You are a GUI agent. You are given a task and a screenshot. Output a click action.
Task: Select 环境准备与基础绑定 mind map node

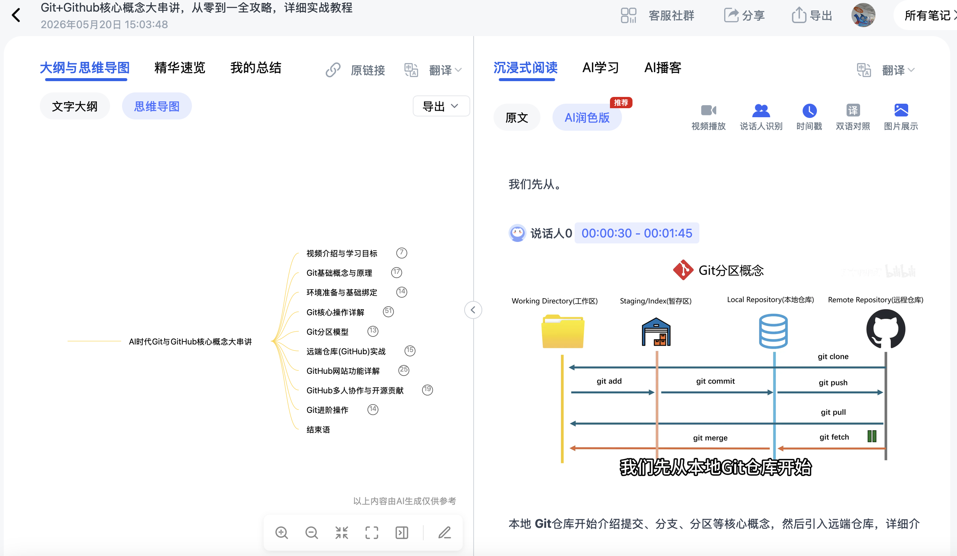[x=342, y=292]
